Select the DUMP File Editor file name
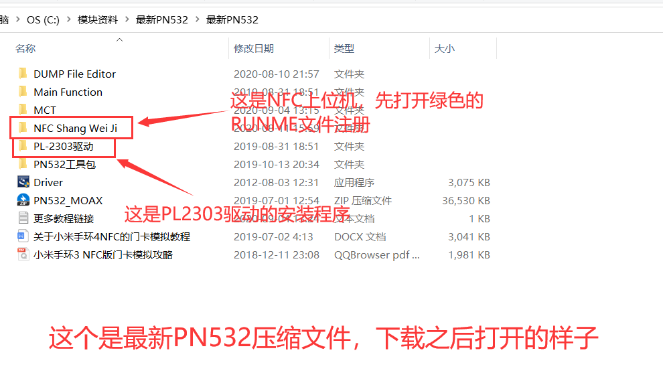Screen dimensions: 663x375 tap(75, 74)
